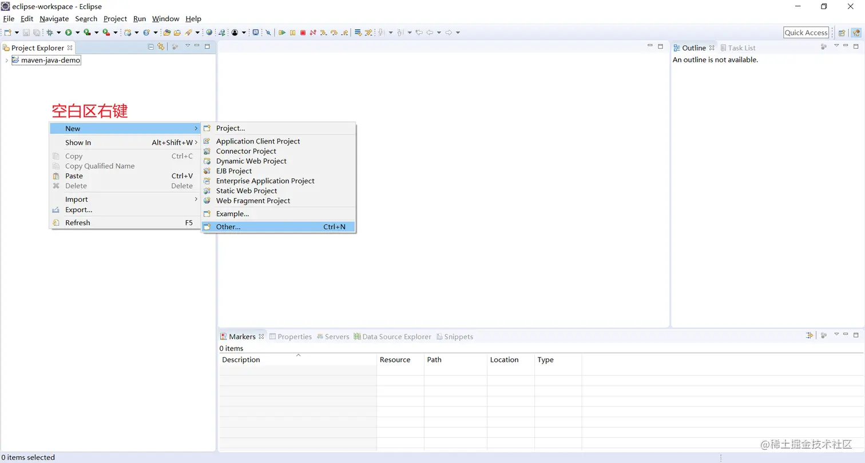Viewport: 865px width, 463px height.
Task: Click the Open Perspective icon beside Quick Access
Action: 842,33
